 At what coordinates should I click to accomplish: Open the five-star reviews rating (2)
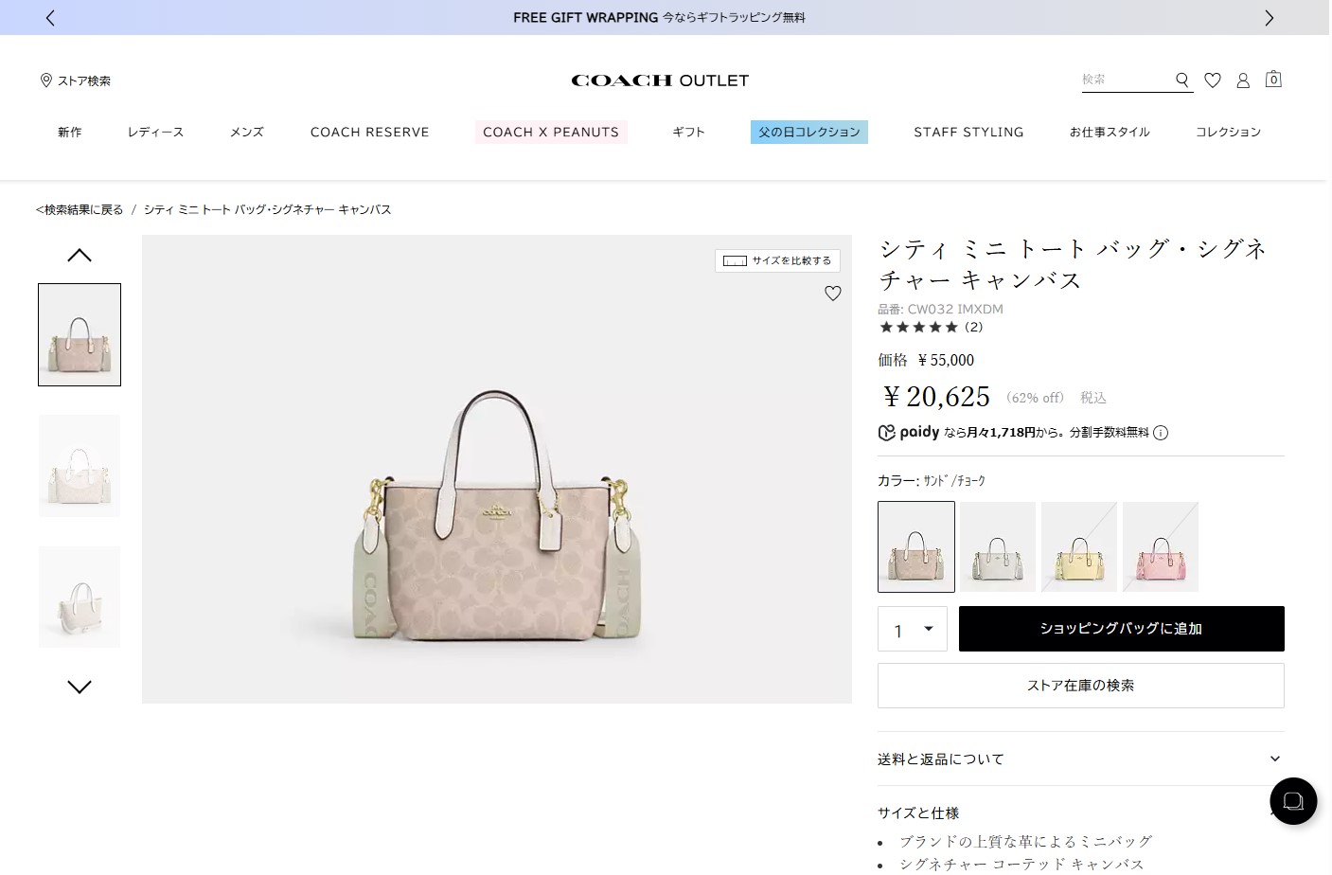point(931,327)
